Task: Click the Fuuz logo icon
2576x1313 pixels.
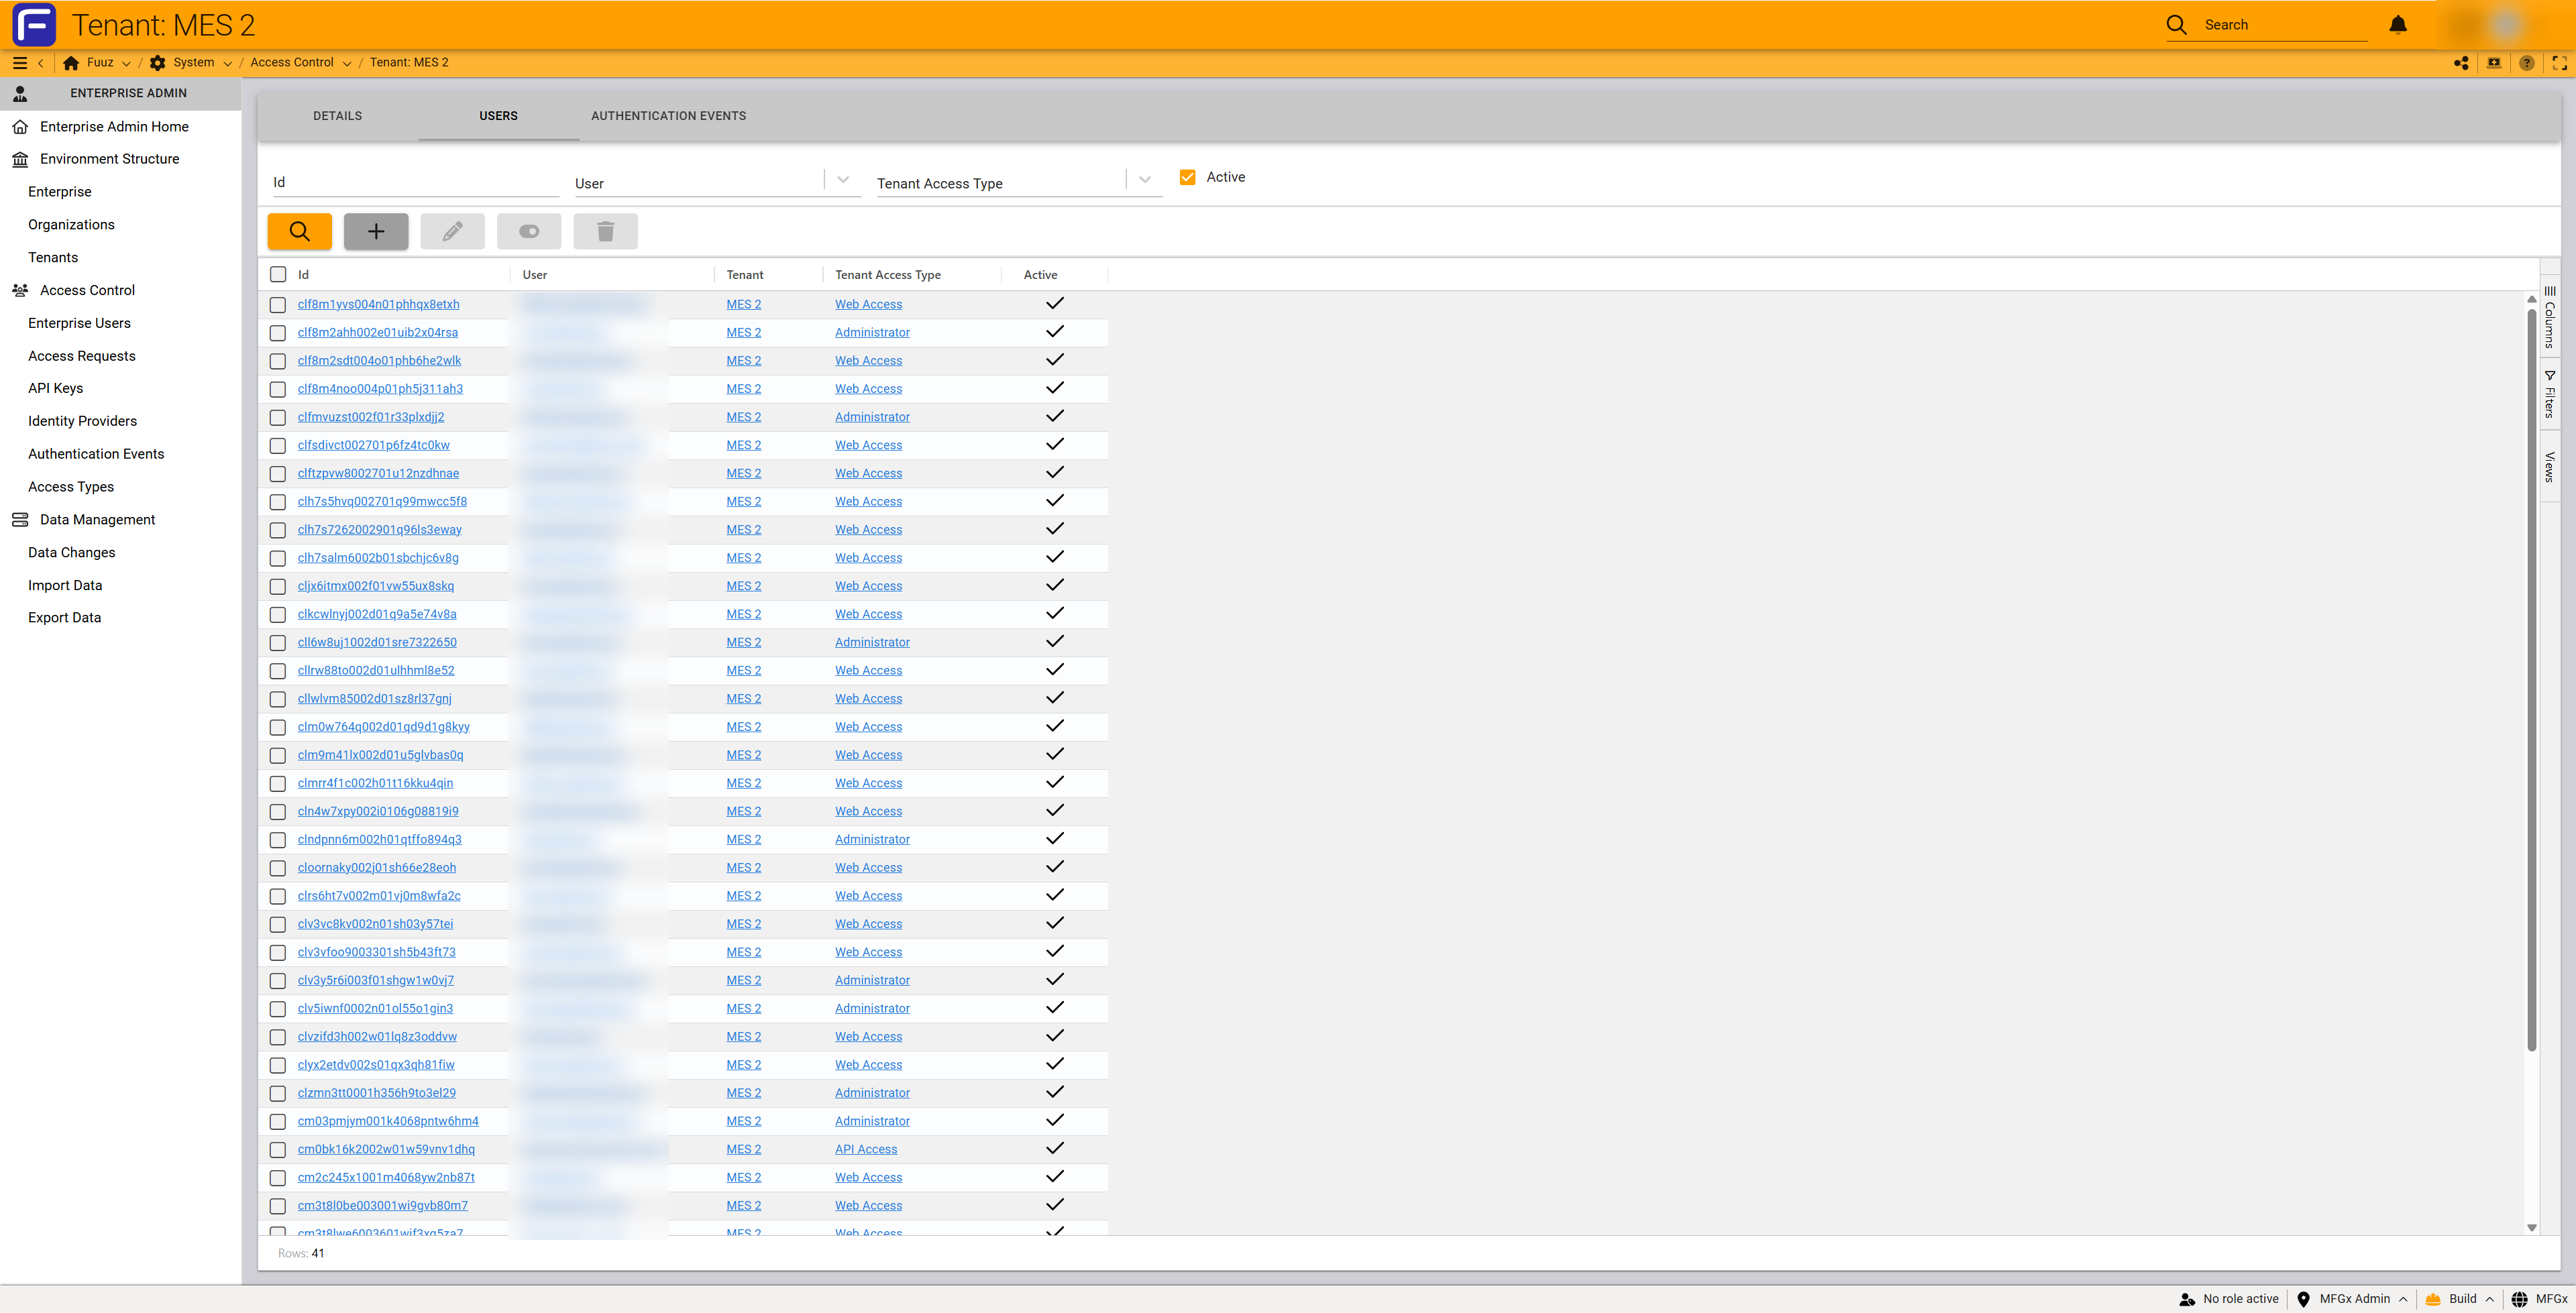Action: pyautogui.click(x=34, y=25)
